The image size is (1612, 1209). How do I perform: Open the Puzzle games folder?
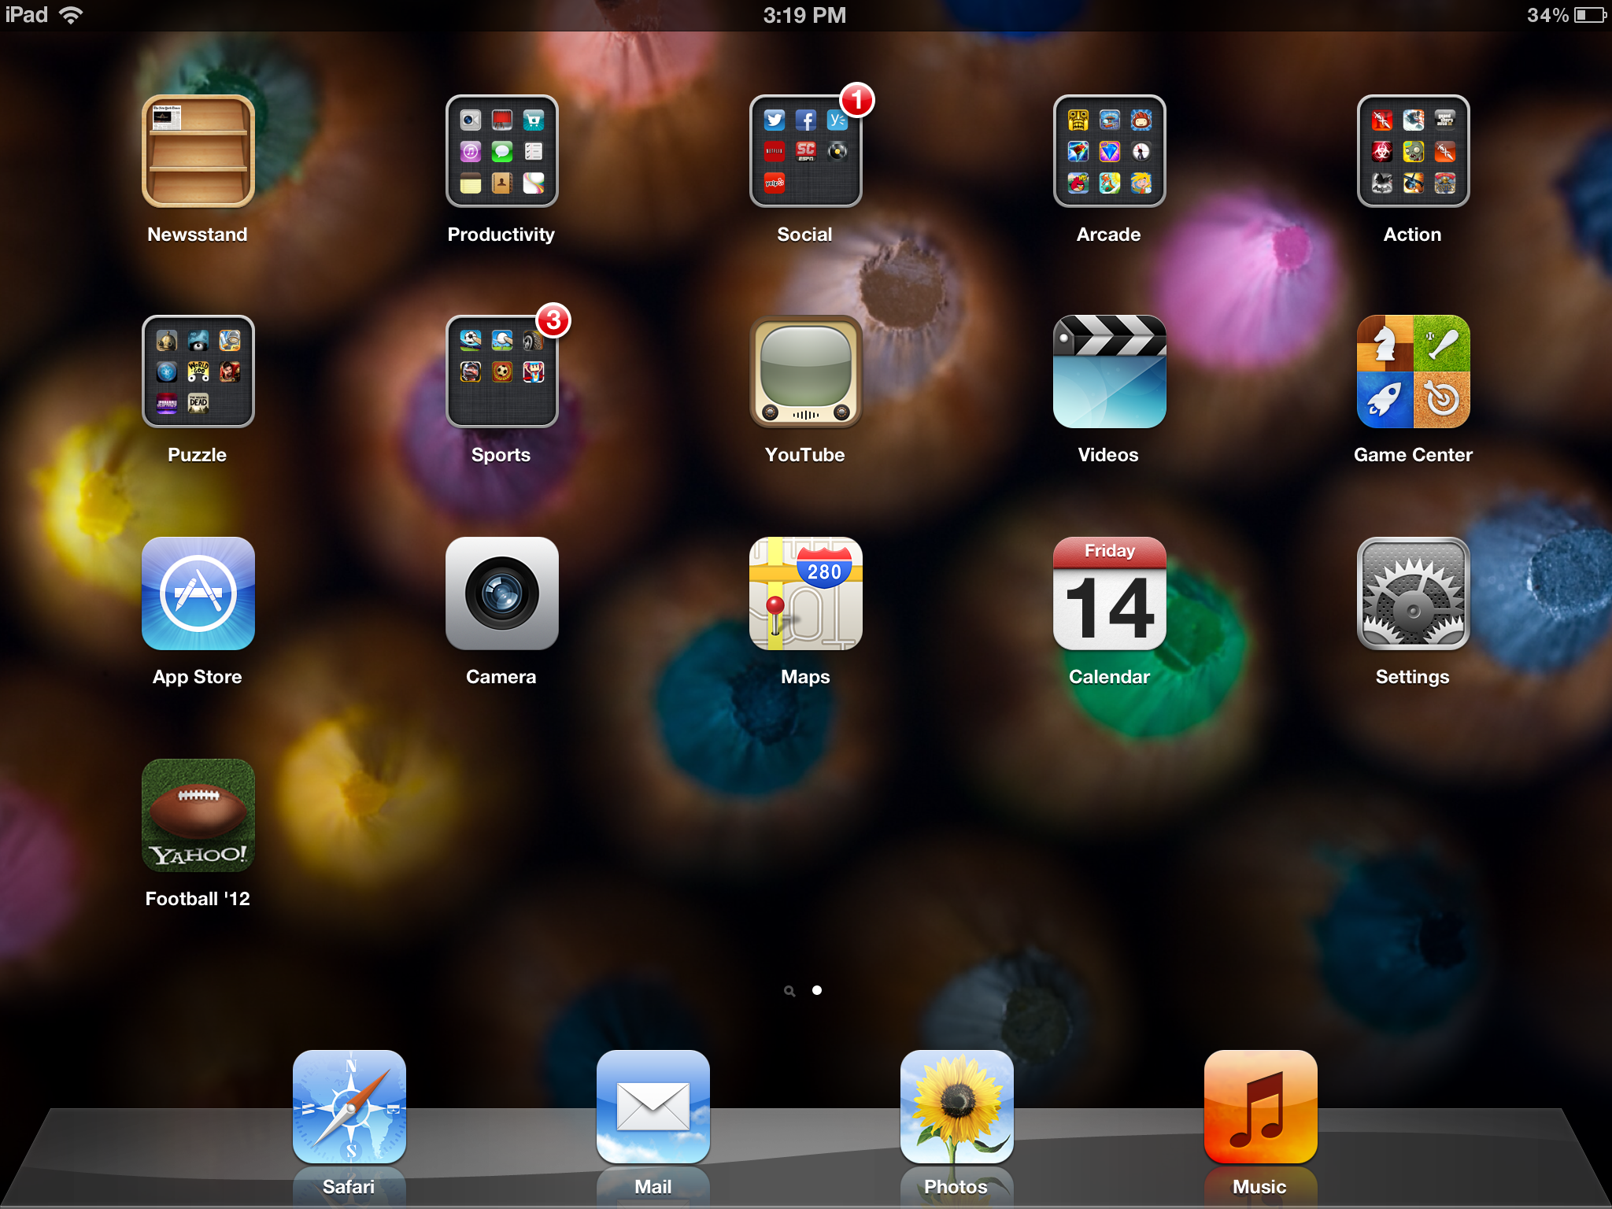click(198, 372)
